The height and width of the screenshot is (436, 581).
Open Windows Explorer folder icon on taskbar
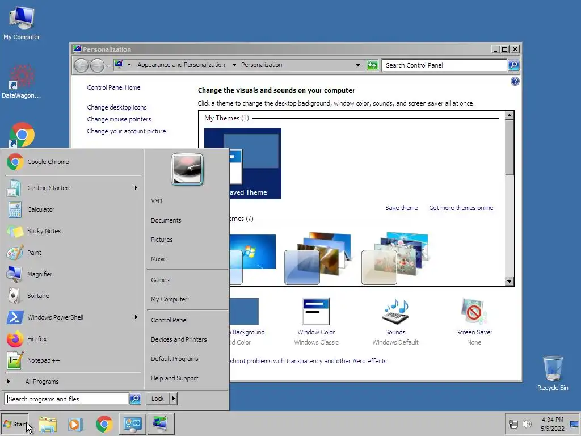pyautogui.click(x=48, y=424)
